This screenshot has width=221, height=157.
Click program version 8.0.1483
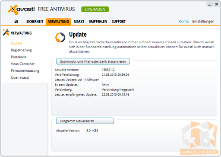[92, 131]
